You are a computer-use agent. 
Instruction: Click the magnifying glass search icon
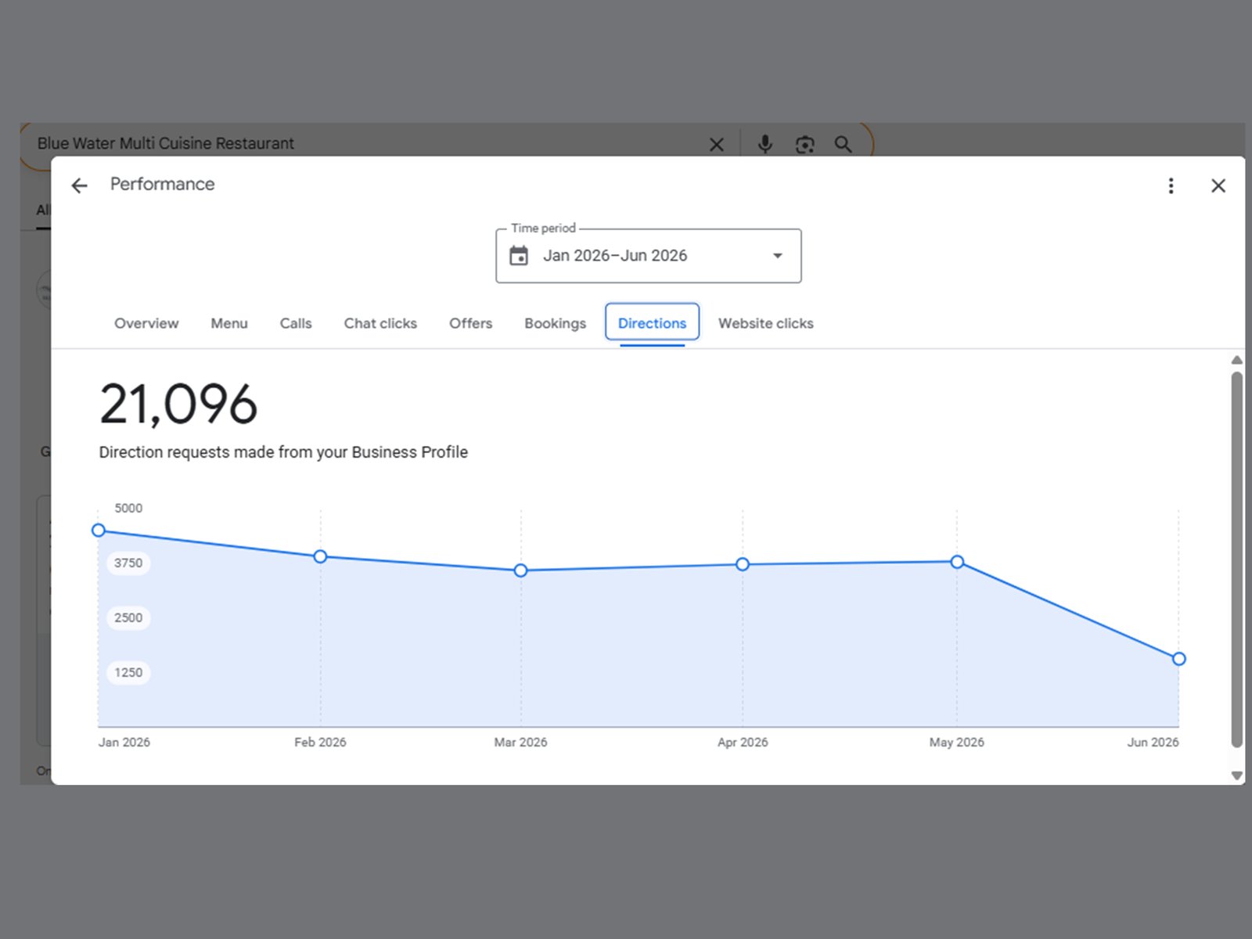pyautogui.click(x=843, y=144)
